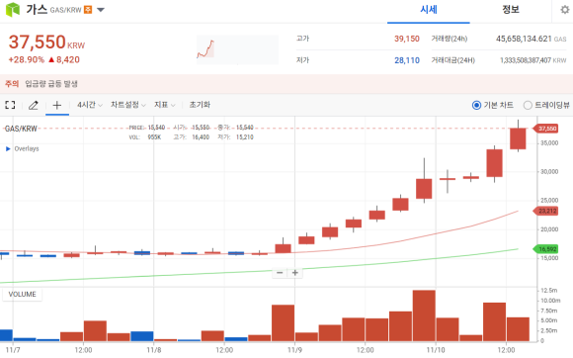Expand the Overlays disclosure triangle
The width and height of the screenshot is (573, 358).
(x=8, y=148)
